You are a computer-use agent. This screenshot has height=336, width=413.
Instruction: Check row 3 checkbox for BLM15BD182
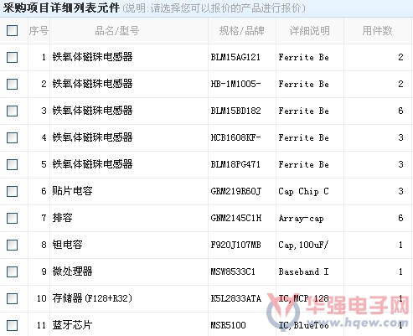[13, 111]
